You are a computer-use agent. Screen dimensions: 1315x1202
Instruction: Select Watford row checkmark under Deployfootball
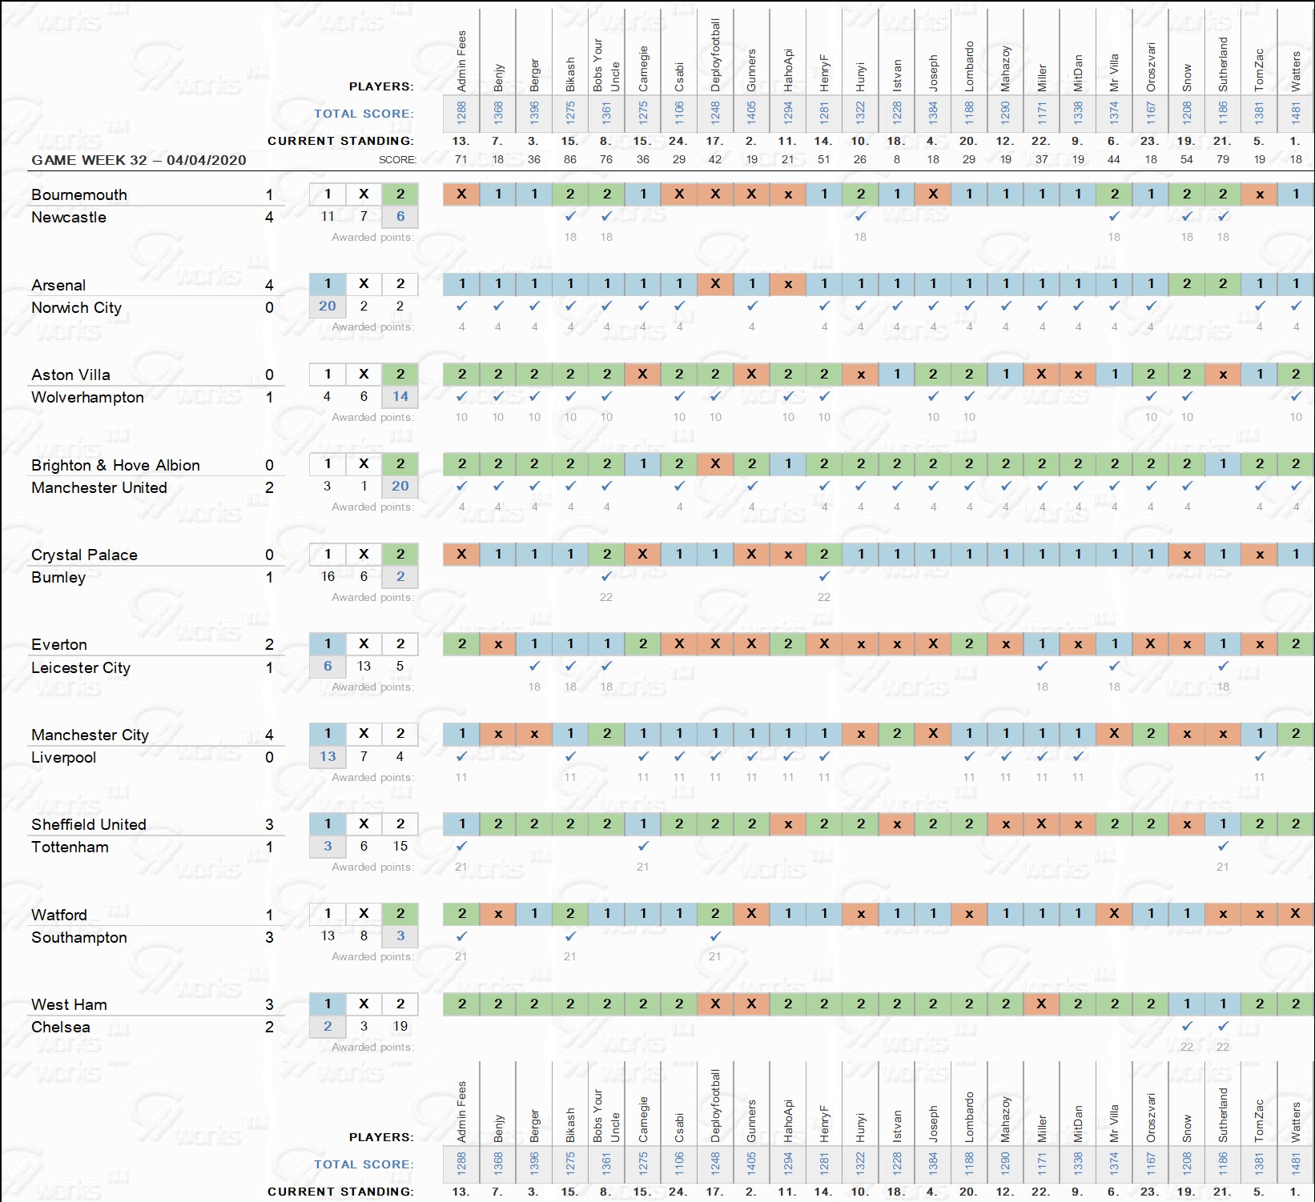pos(715,936)
